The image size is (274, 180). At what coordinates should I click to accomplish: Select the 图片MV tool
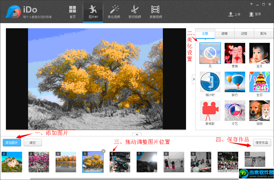(x=93, y=12)
